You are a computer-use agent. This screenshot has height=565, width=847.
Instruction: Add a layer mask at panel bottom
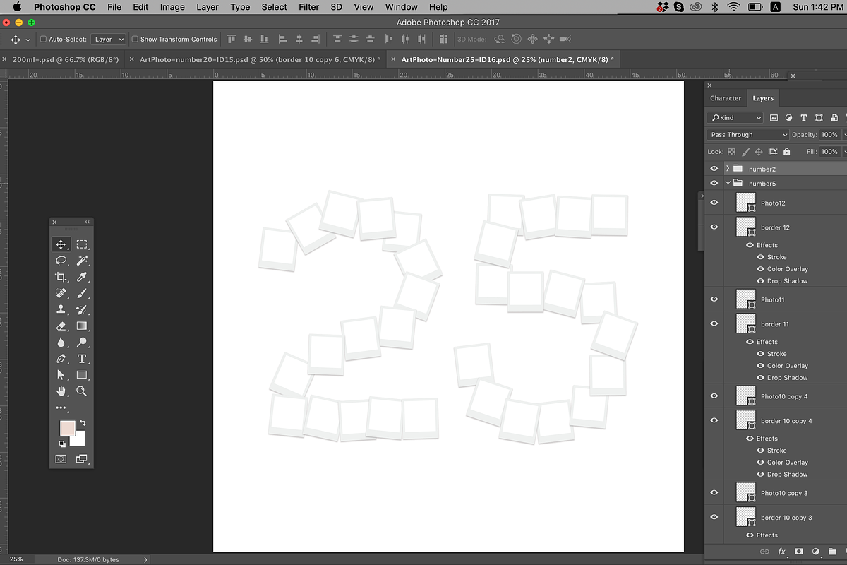(798, 551)
